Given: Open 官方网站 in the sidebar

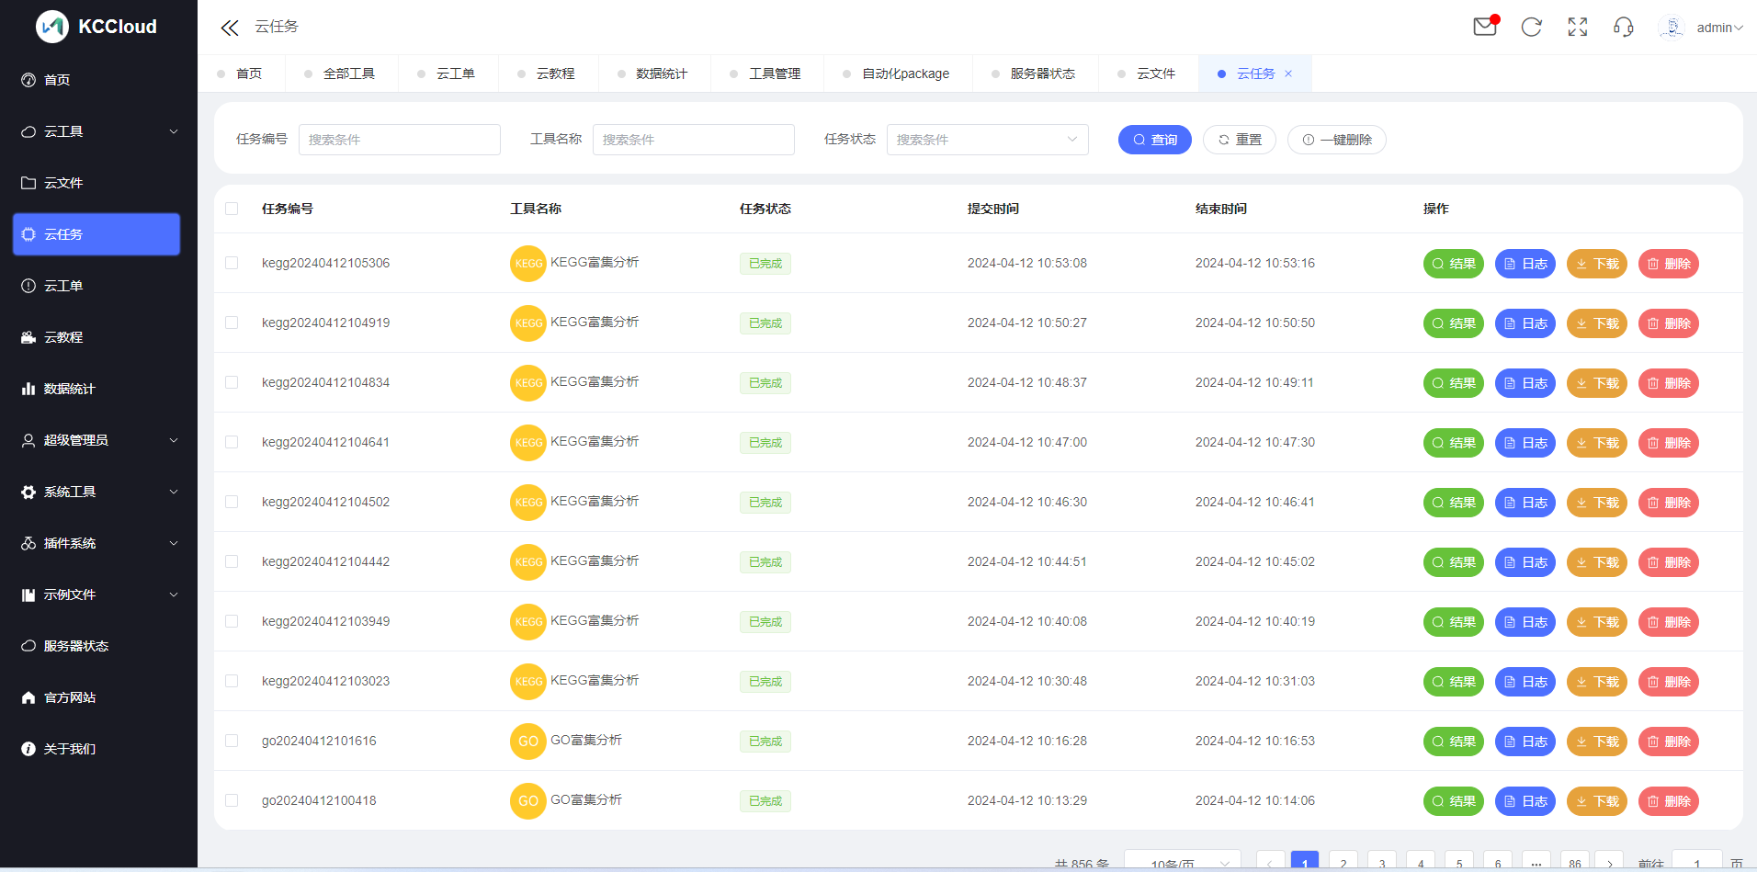Looking at the screenshot, I should (96, 697).
